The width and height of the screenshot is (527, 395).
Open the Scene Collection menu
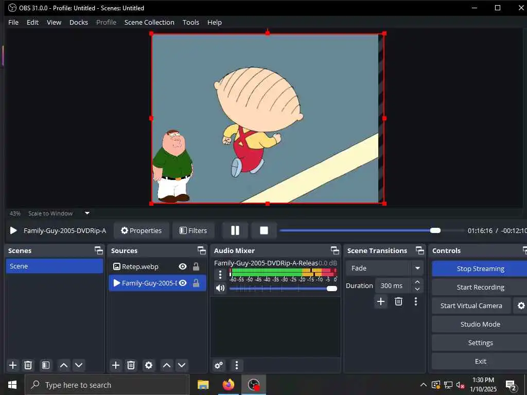[x=149, y=22]
